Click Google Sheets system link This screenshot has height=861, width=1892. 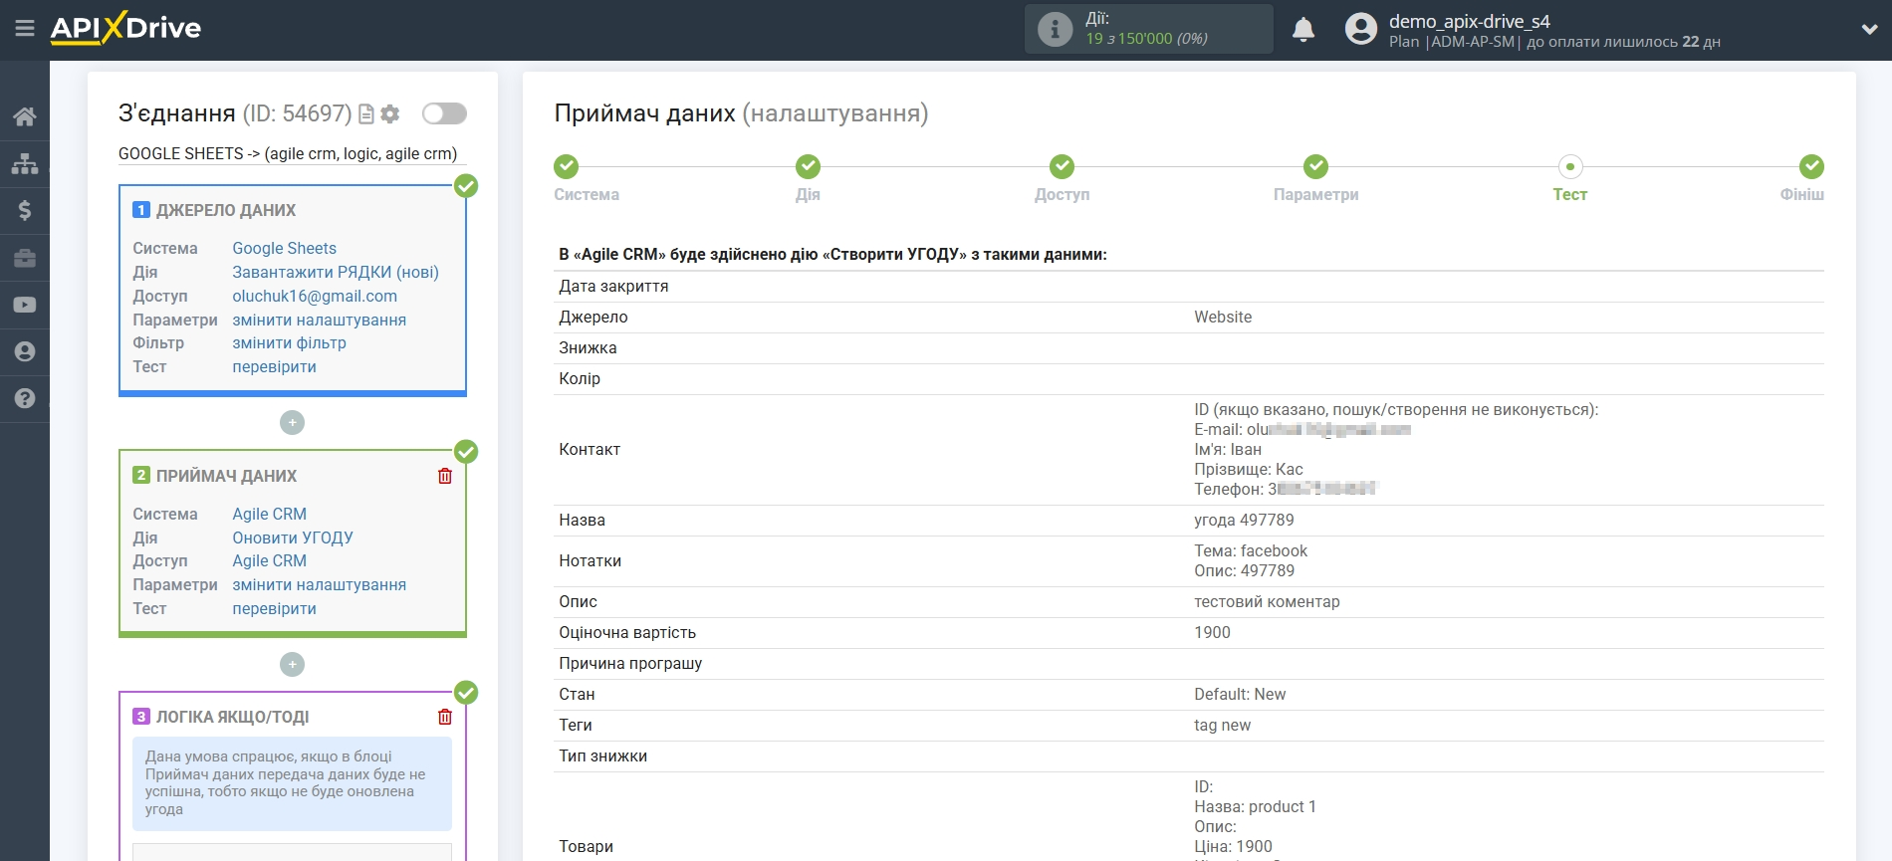284,248
